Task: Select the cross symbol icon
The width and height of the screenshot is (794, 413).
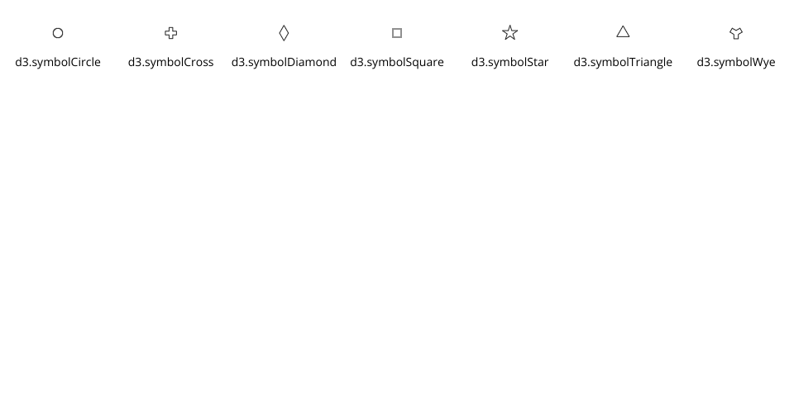Action: [170, 33]
